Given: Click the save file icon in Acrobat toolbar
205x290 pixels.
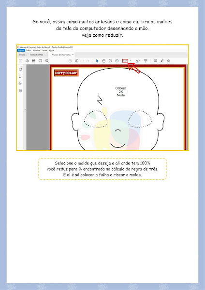Looking at the screenshot, I should point(20,61).
